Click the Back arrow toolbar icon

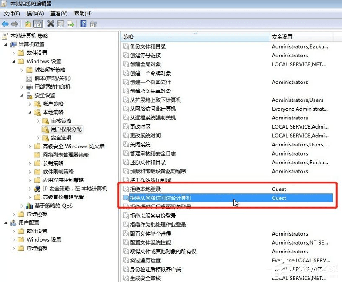click(x=5, y=24)
